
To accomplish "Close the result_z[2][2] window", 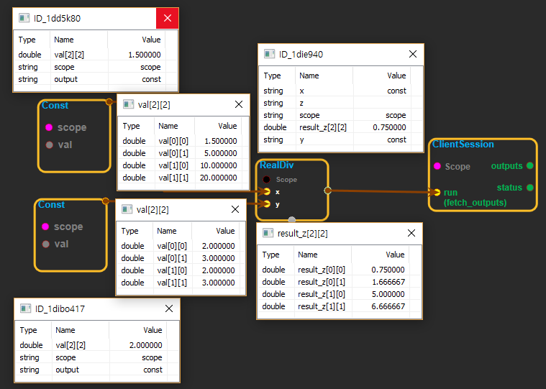I will [x=411, y=233].
